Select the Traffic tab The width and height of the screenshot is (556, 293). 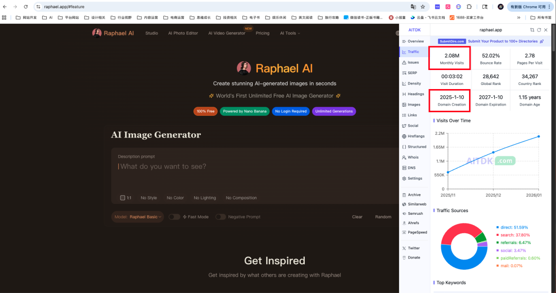click(x=413, y=52)
